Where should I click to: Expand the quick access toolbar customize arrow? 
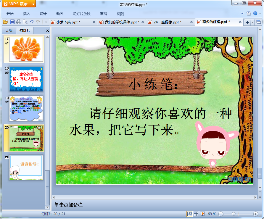point(46,22)
